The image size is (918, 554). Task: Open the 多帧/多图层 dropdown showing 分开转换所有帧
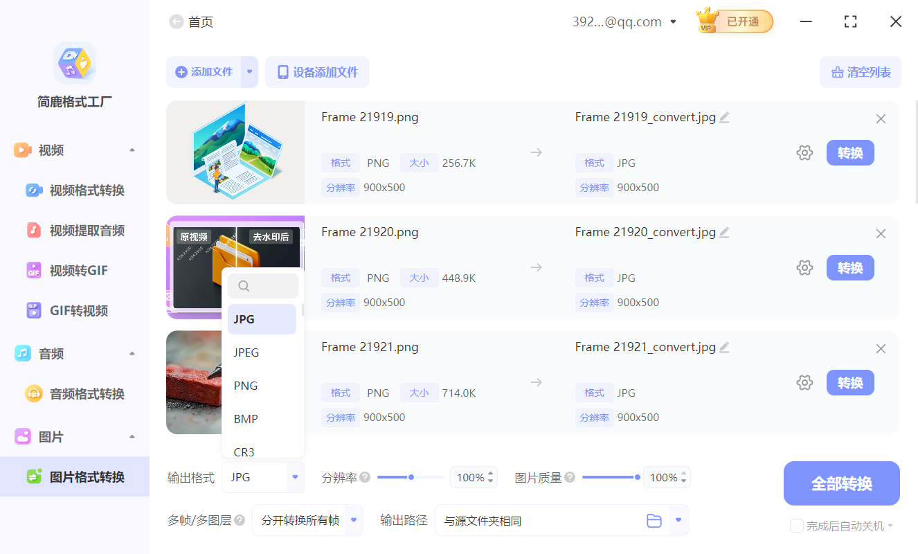point(307,520)
